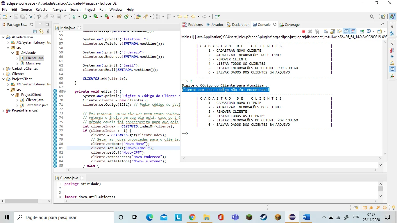Viewport: 397px width, 223px height.
Task: Click the New Java Class toolbar icon
Action: 126,17
